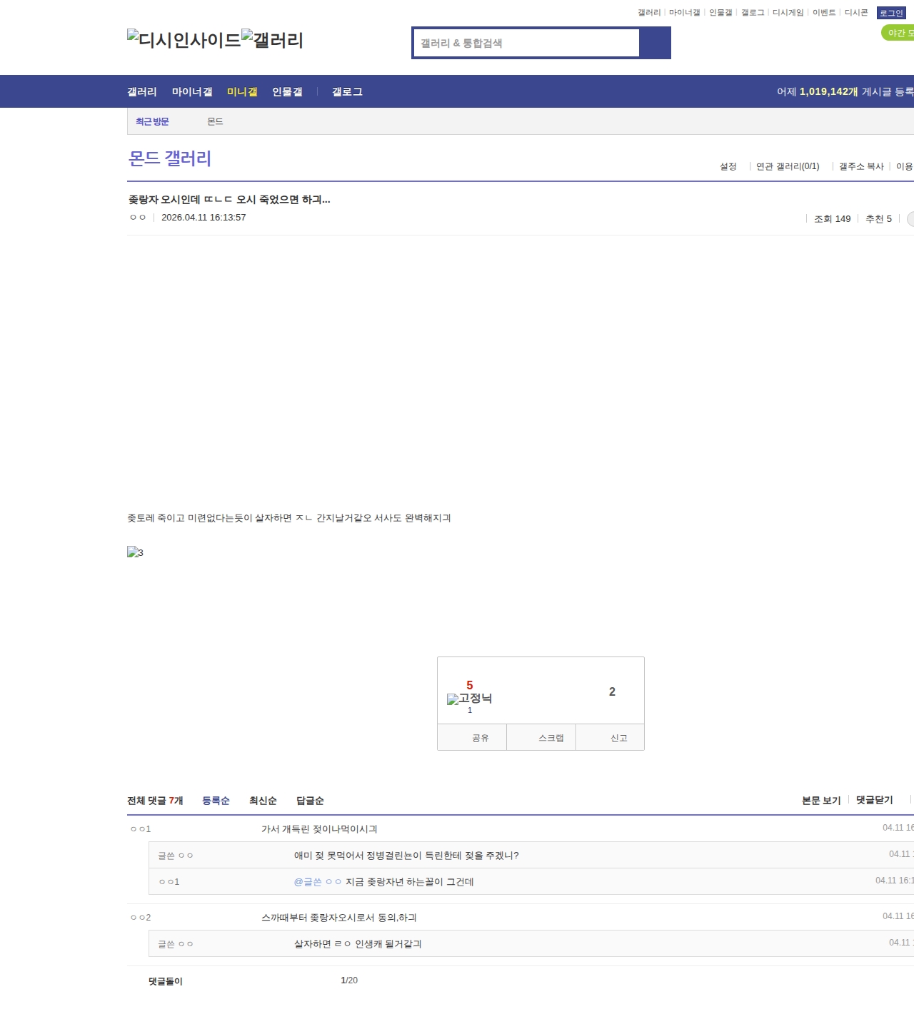Expand 연관 갤러리(0/1) list
The image size is (914, 1019).
(788, 166)
